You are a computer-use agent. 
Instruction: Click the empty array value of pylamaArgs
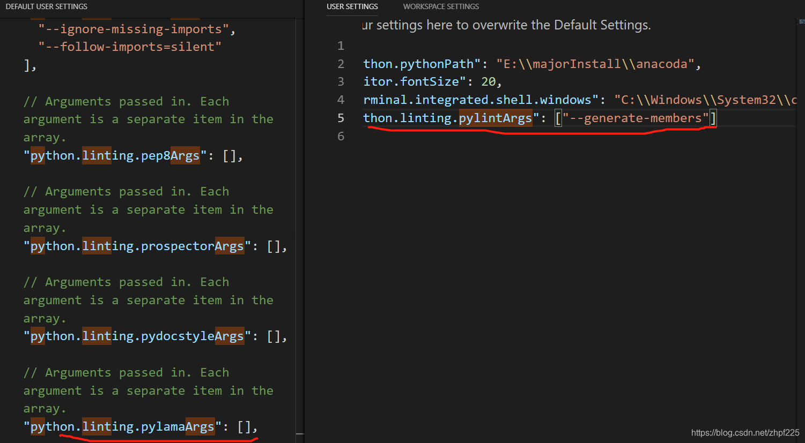(x=244, y=427)
